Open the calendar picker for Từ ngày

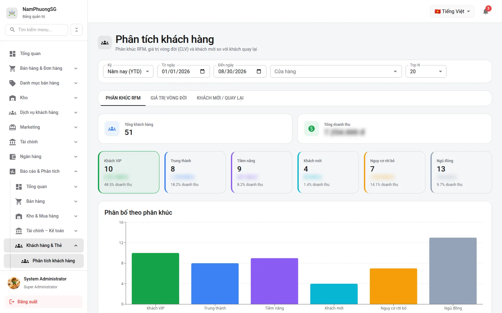tap(202, 71)
